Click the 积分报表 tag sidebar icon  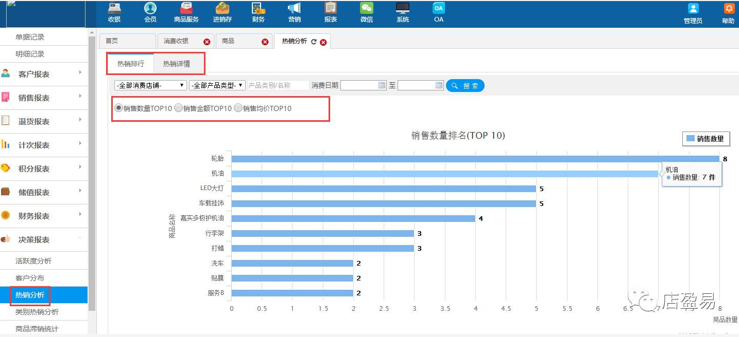click(x=6, y=168)
